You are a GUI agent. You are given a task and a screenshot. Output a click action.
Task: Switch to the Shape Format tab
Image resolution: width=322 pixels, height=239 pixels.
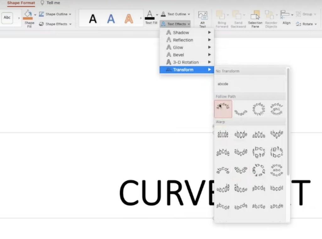tap(21, 3)
